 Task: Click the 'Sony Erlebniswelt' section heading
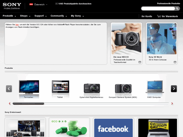13,112
